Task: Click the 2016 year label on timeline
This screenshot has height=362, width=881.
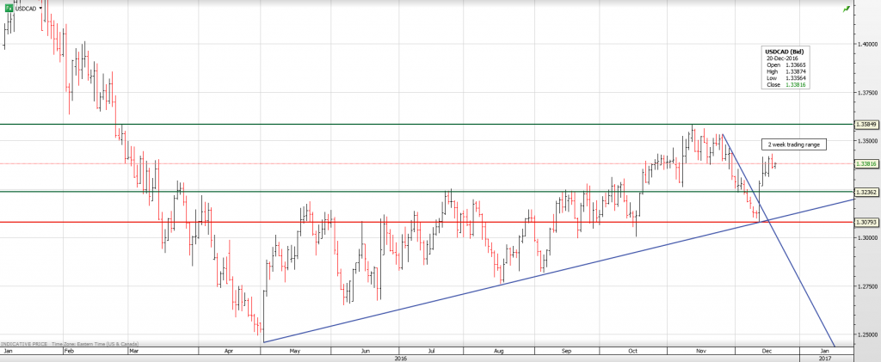Action: (x=399, y=359)
